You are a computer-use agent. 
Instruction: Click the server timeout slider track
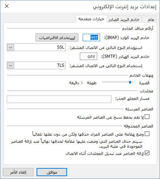tap(118, 82)
